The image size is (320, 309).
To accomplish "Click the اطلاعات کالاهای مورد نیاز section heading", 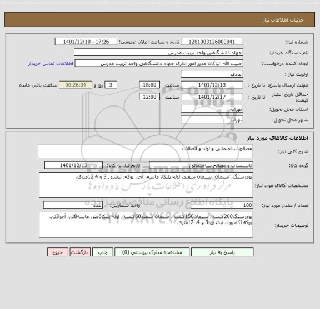I will tap(278, 138).
